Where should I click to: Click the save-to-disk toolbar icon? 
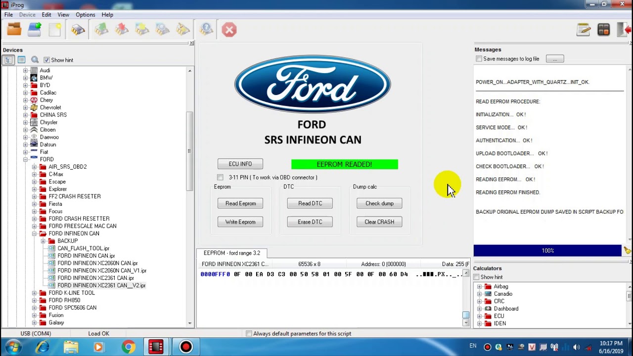point(35,30)
